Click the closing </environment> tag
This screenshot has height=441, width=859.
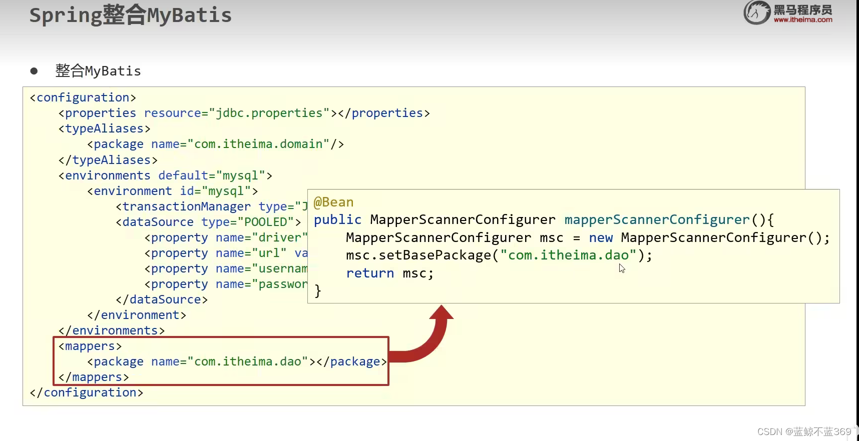[x=137, y=315]
